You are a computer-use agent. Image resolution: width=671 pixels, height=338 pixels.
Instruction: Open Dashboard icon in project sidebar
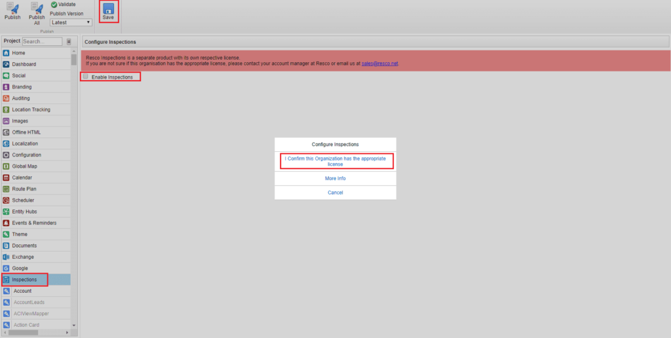(x=6, y=64)
